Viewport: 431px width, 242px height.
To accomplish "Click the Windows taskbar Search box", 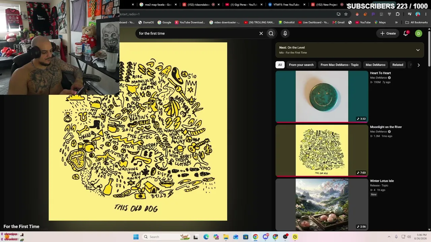I will (166, 237).
